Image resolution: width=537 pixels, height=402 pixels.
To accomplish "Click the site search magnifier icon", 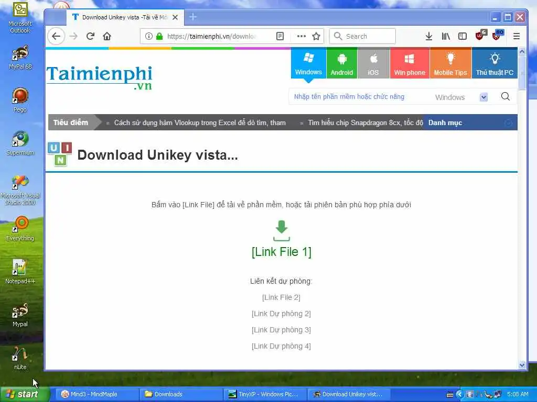I will (x=506, y=96).
